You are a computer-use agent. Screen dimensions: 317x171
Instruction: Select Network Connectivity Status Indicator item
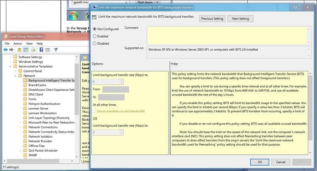51,132
